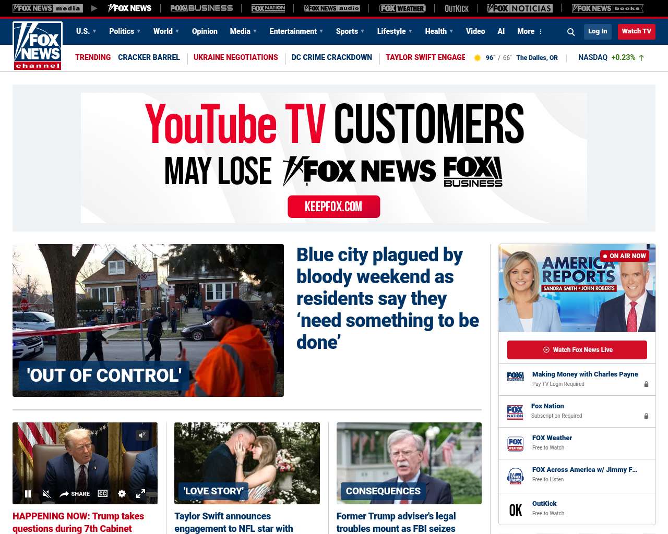This screenshot has height=534, width=668.
Task: Open Fox News Books logo in top bar
Action: [607, 8]
